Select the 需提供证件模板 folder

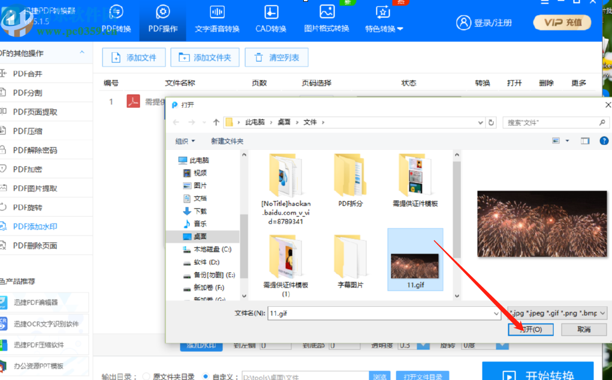coord(415,180)
